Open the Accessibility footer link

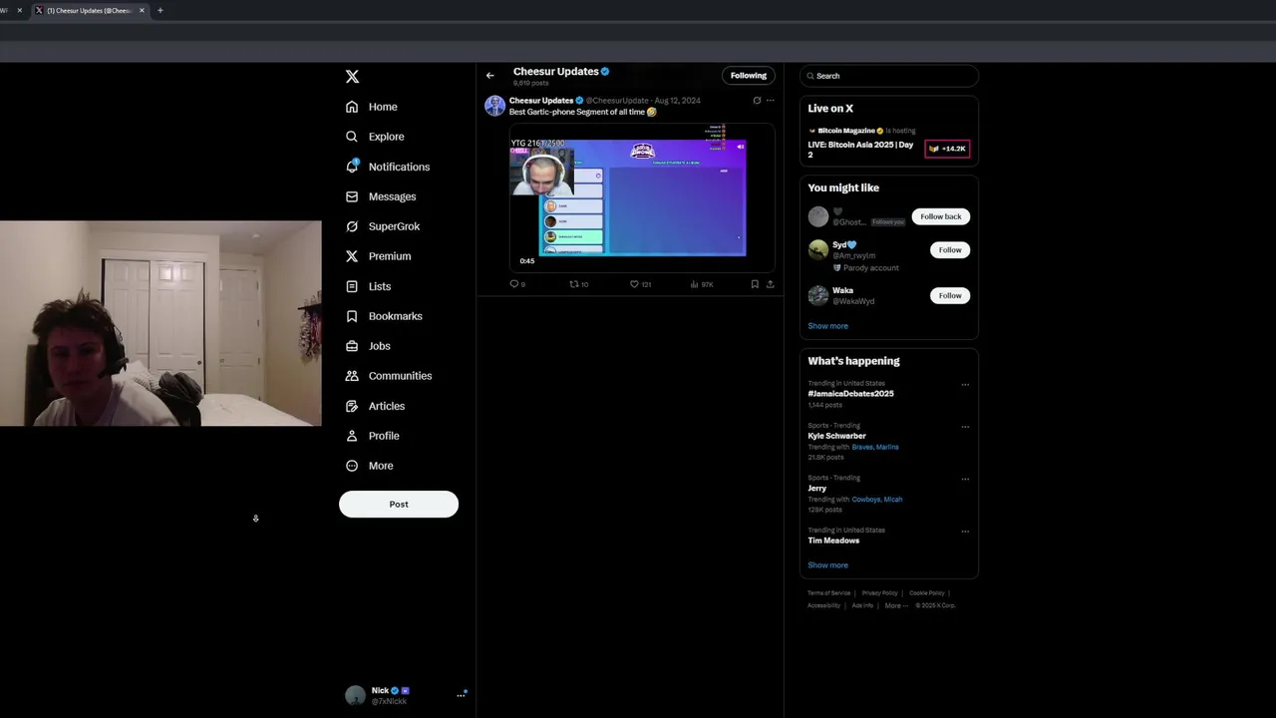point(824,605)
